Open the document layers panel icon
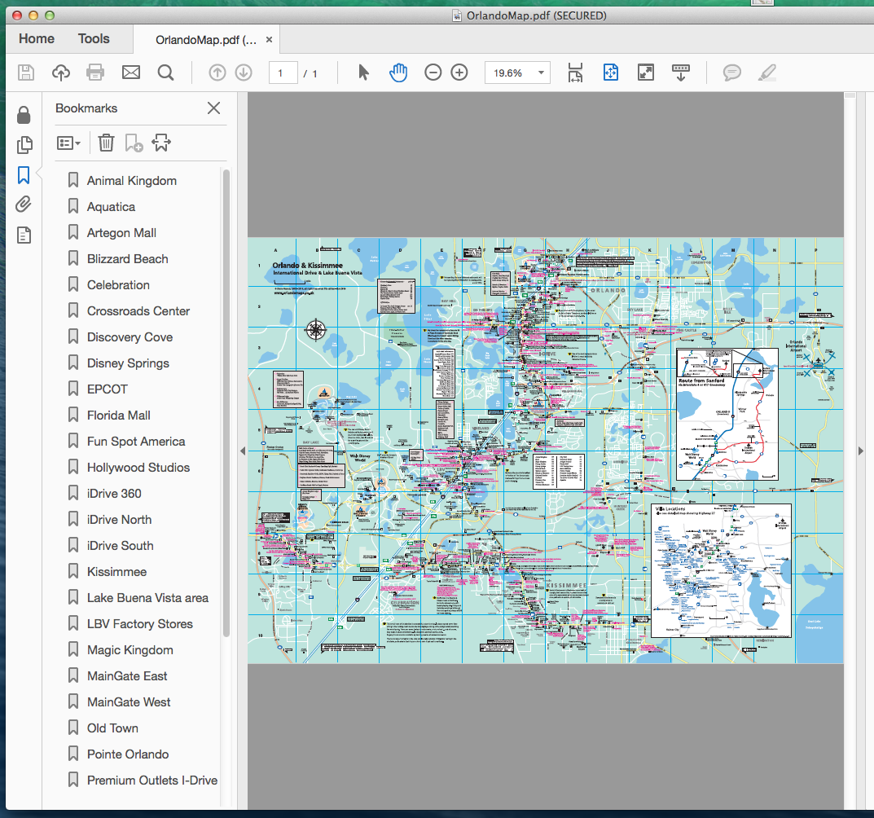 click(x=24, y=235)
